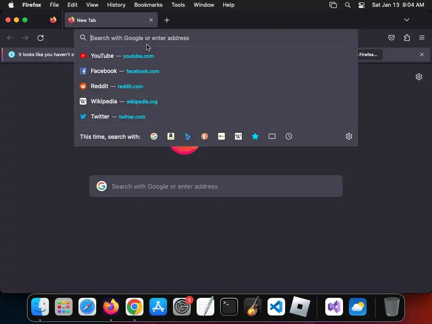Open Save to Pocket button

[391, 38]
